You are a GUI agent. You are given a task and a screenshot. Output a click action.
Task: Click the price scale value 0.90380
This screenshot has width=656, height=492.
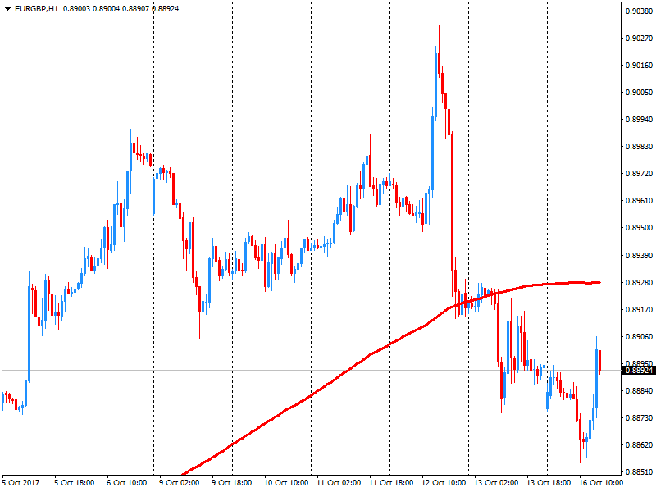[639, 11]
